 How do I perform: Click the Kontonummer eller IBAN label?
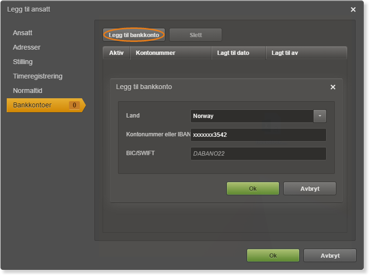tap(158, 134)
